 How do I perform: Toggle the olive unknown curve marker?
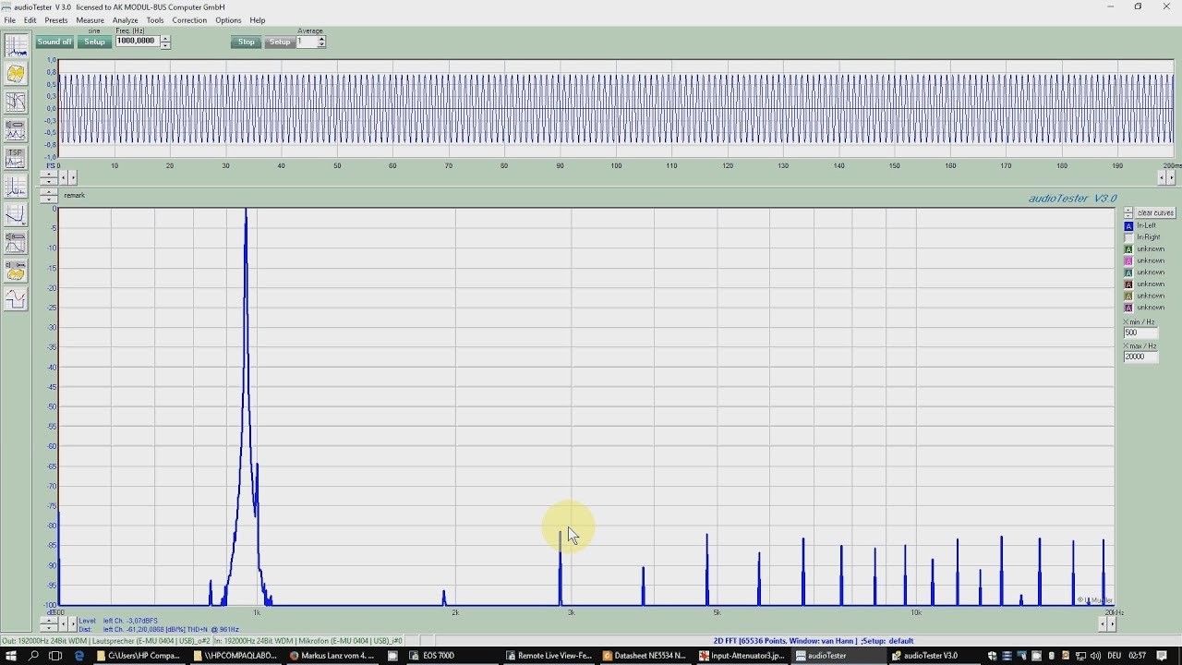(x=1128, y=296)
